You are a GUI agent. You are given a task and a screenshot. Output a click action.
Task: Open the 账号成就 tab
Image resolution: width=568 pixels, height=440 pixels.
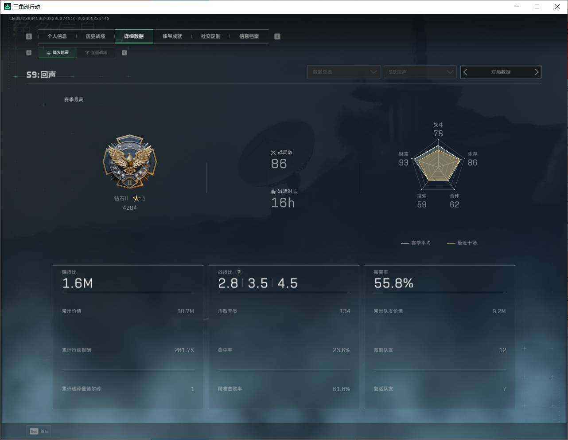pyautogui.click(x=172, y=36)
